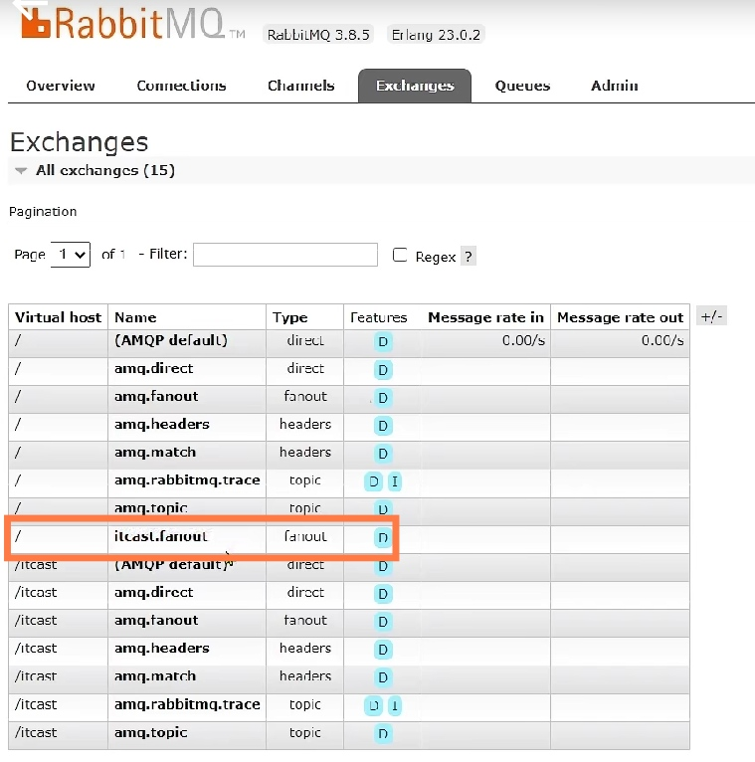Screen dimensions: 755x762
Task: Sort by Message rate out header
Action: point(621,317)
